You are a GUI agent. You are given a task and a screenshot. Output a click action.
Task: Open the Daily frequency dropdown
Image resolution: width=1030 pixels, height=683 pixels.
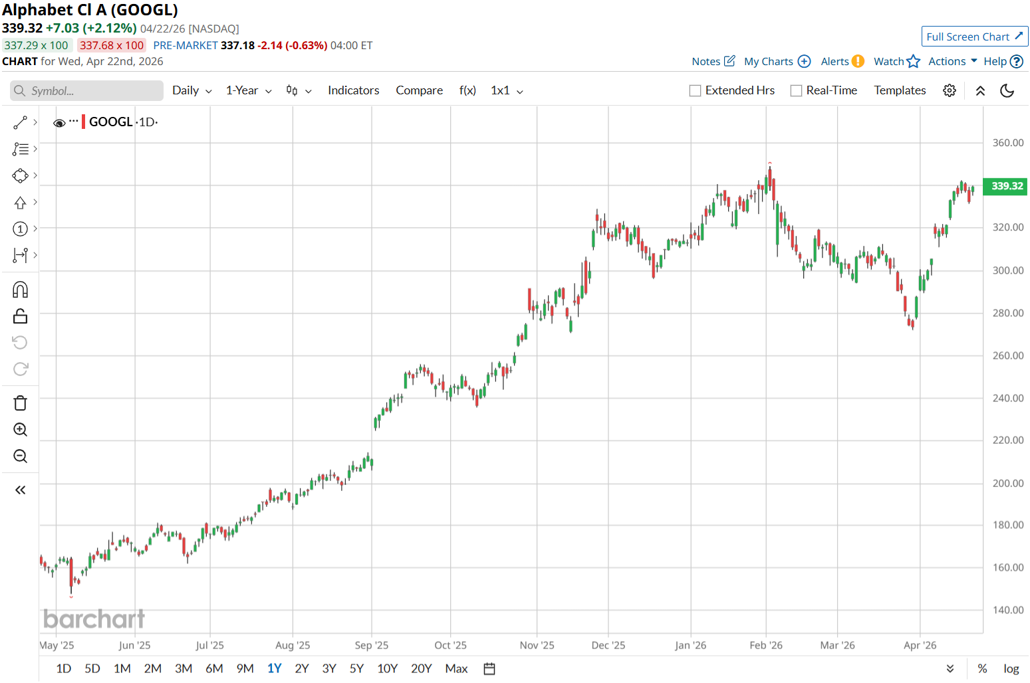pyautogui.click(x=192, y=90)
